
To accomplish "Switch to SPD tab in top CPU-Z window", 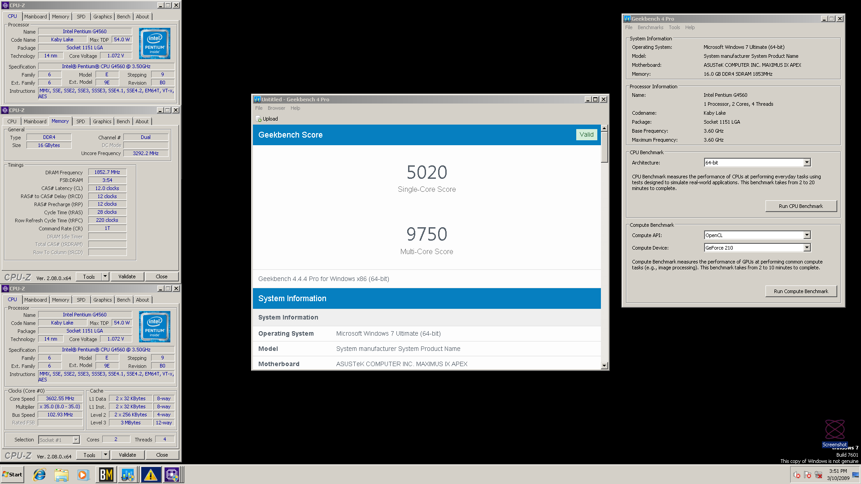I will (81, 17).
